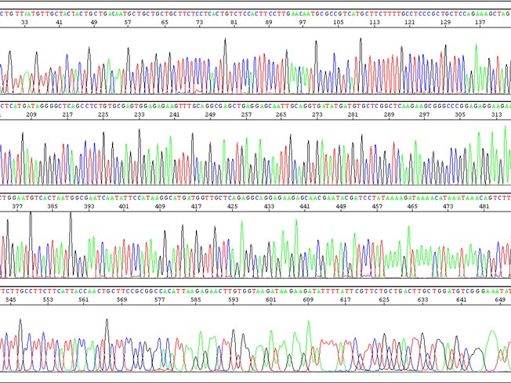Click the tall black peak below position 81

click(225, 47)
